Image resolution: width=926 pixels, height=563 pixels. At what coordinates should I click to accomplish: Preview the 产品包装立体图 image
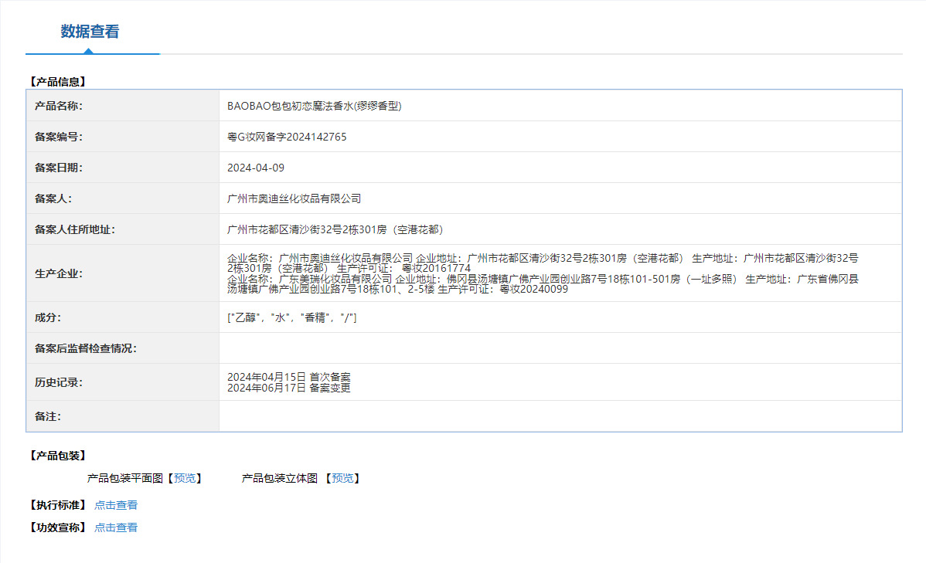click(342, 478)
